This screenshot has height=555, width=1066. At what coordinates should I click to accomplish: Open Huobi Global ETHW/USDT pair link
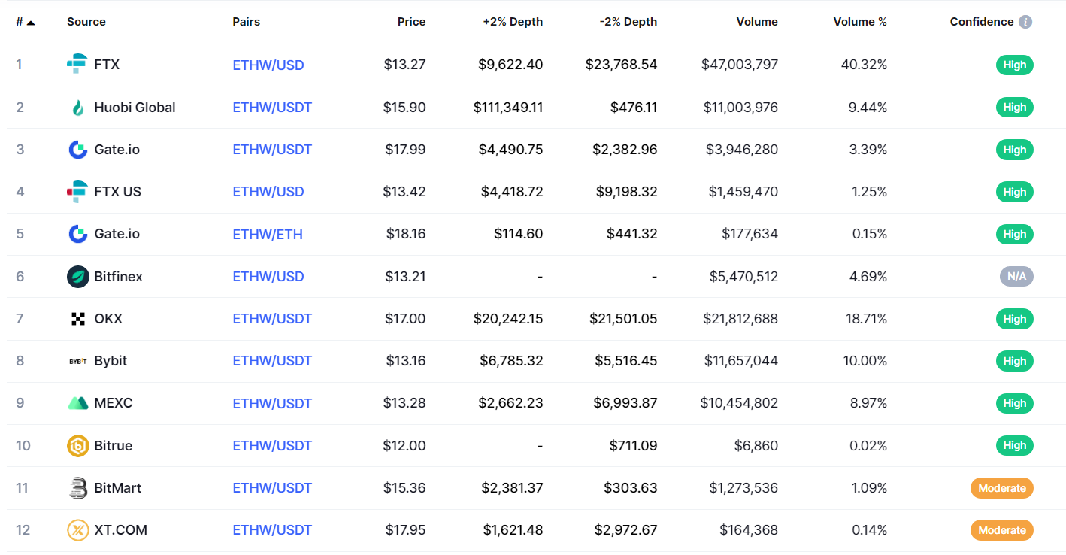(272, 108)
